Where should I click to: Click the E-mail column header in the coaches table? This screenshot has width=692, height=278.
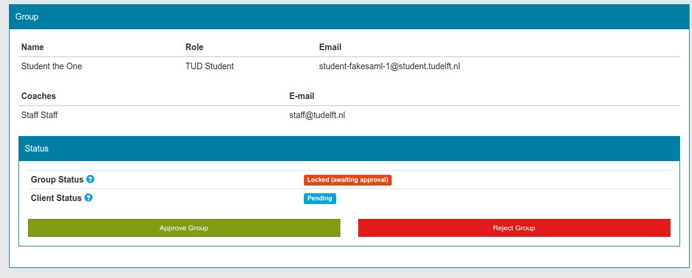[x=302, y=96]
